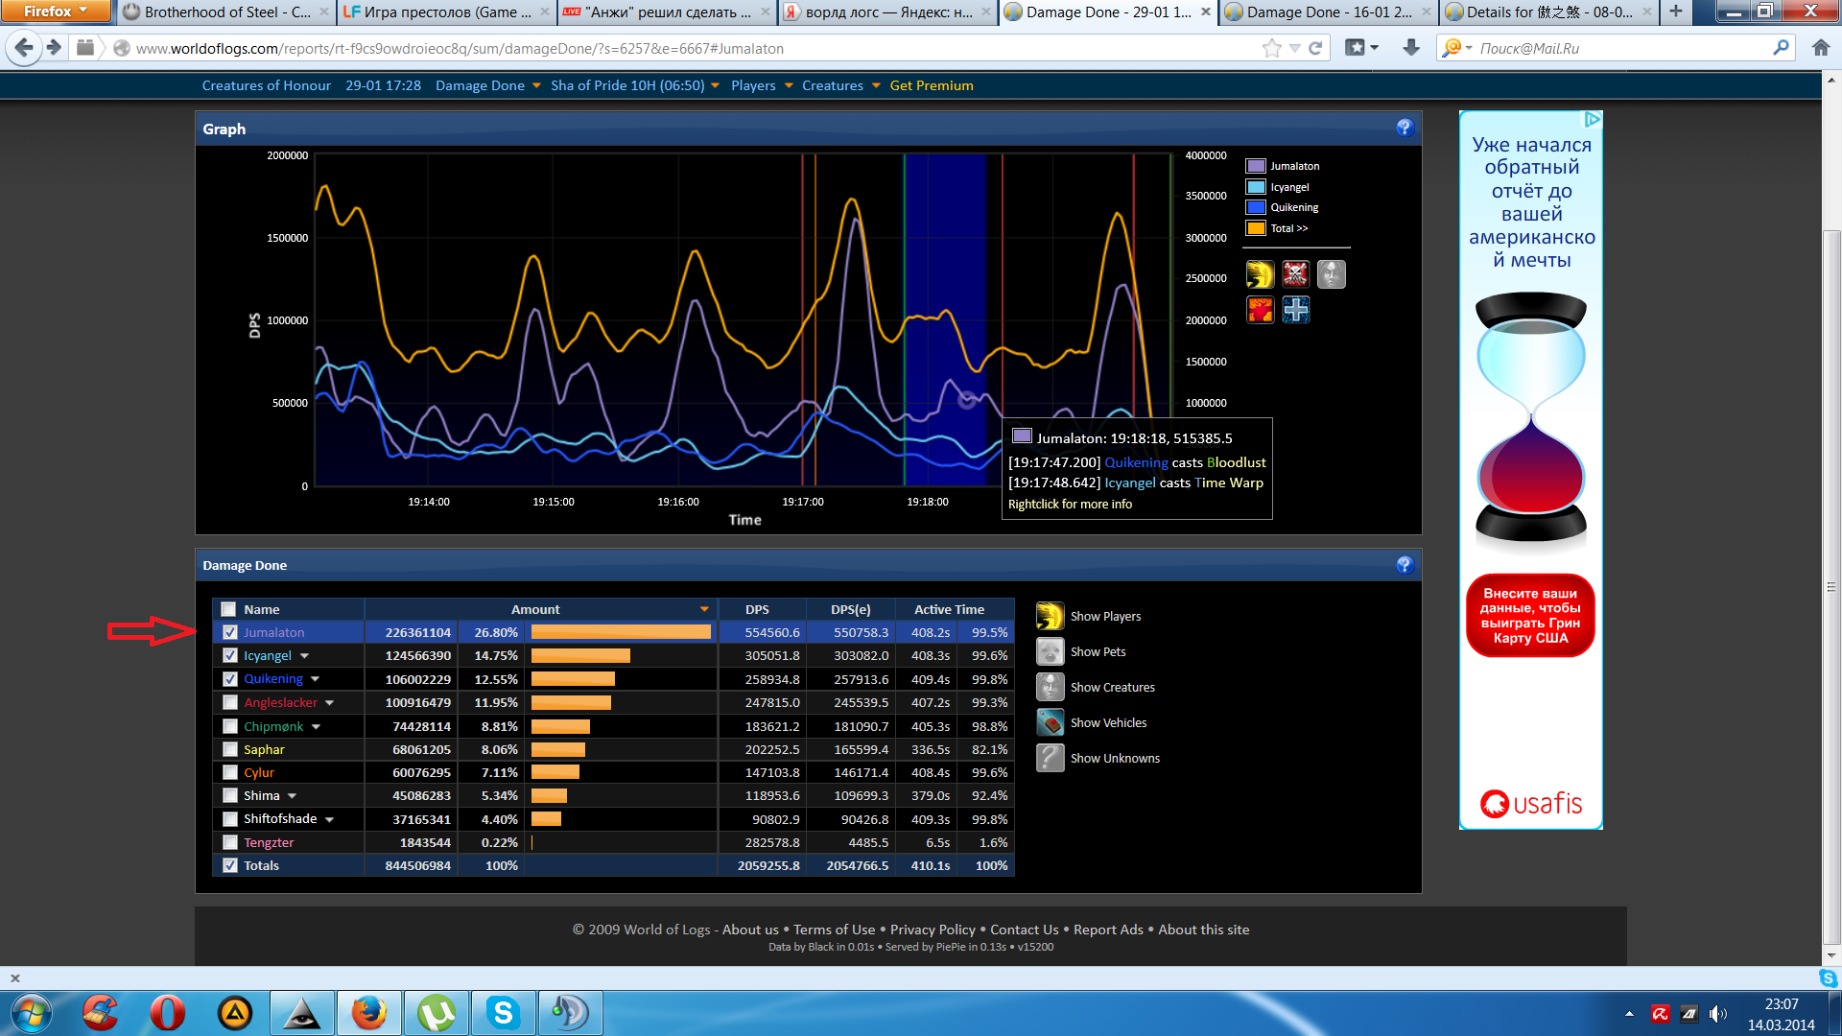The height and width of the screenshot is (1036, 1842).
Task: Click the Jumalaton legend color swatch
Action: point(1256,166)
